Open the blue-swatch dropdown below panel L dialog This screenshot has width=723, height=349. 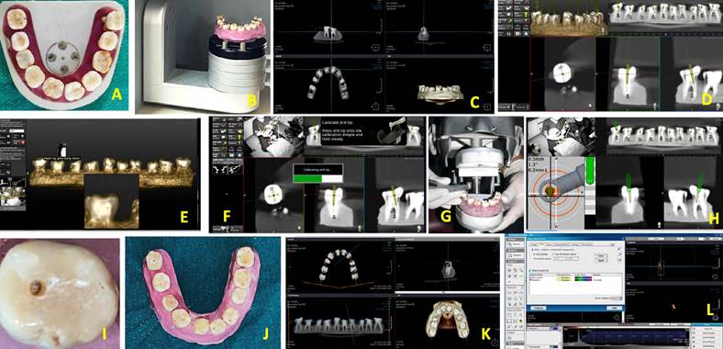[554, 329]
